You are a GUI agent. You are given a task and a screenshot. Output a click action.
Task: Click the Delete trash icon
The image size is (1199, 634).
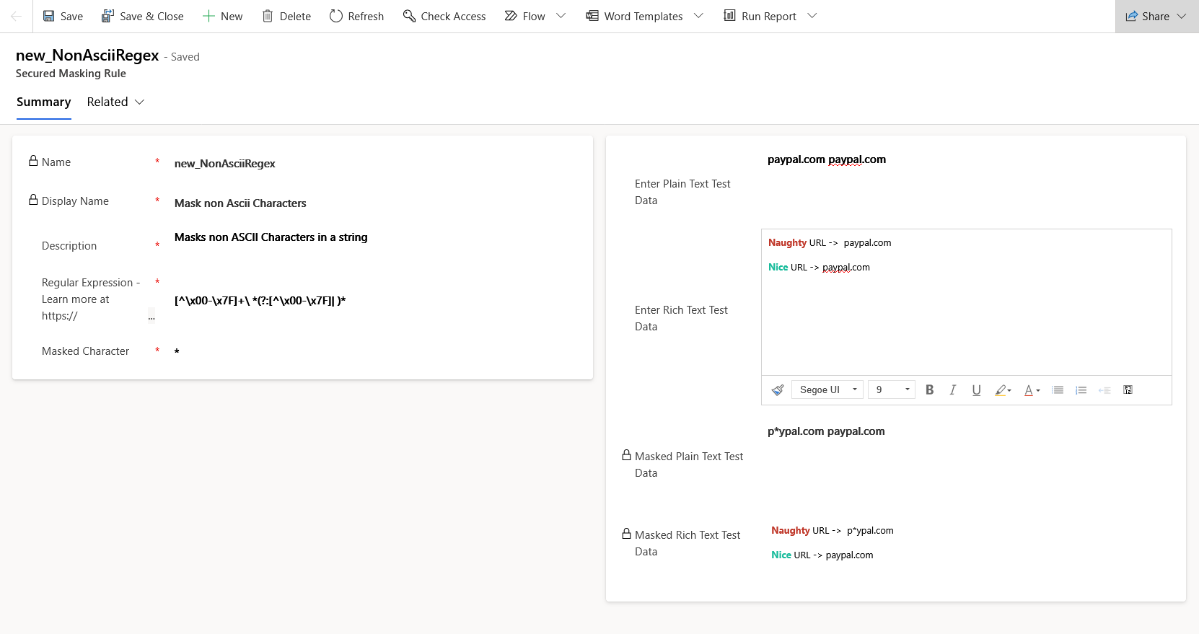tap(268, 16)
